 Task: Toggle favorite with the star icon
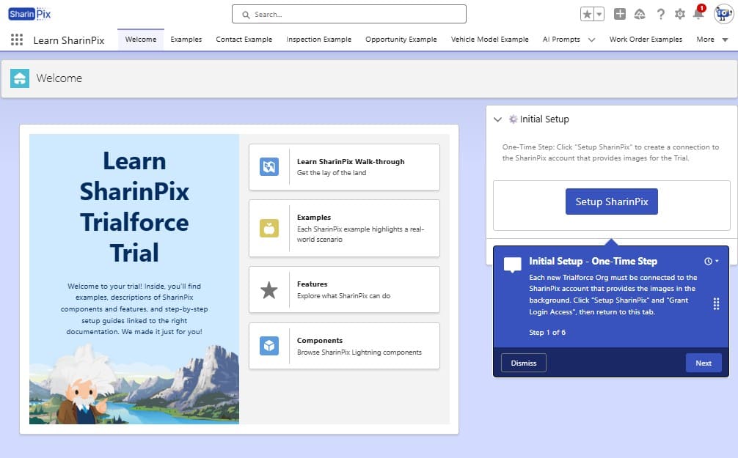coord(588,12)
